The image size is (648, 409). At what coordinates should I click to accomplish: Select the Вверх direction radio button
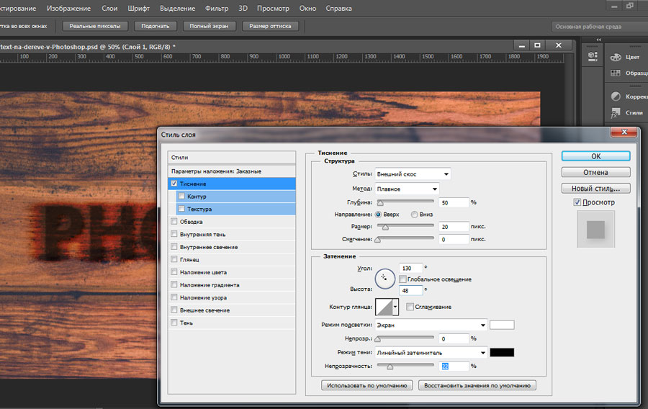point(378,215)
